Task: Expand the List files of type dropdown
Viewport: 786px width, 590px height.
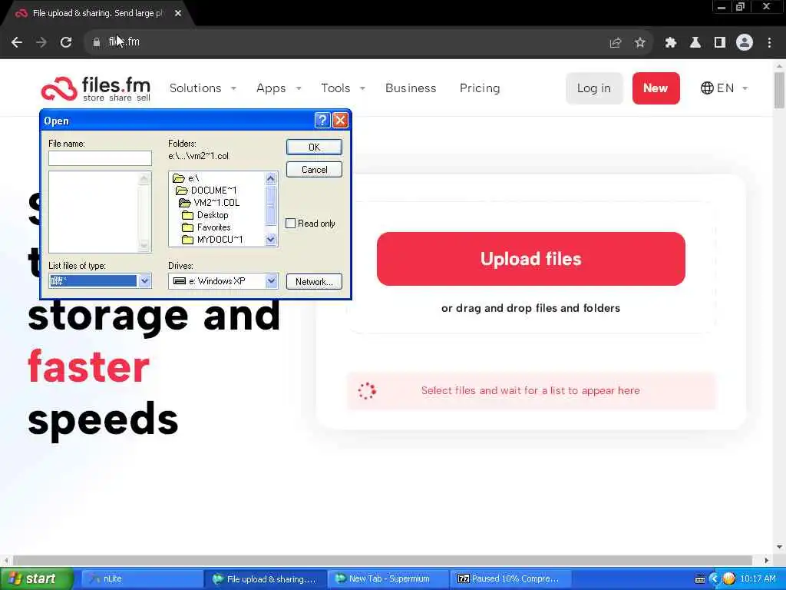Action: 144,281
